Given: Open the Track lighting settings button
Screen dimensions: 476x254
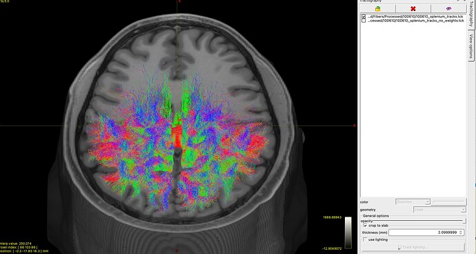Looking at the screenshot, I should point(413,247).
